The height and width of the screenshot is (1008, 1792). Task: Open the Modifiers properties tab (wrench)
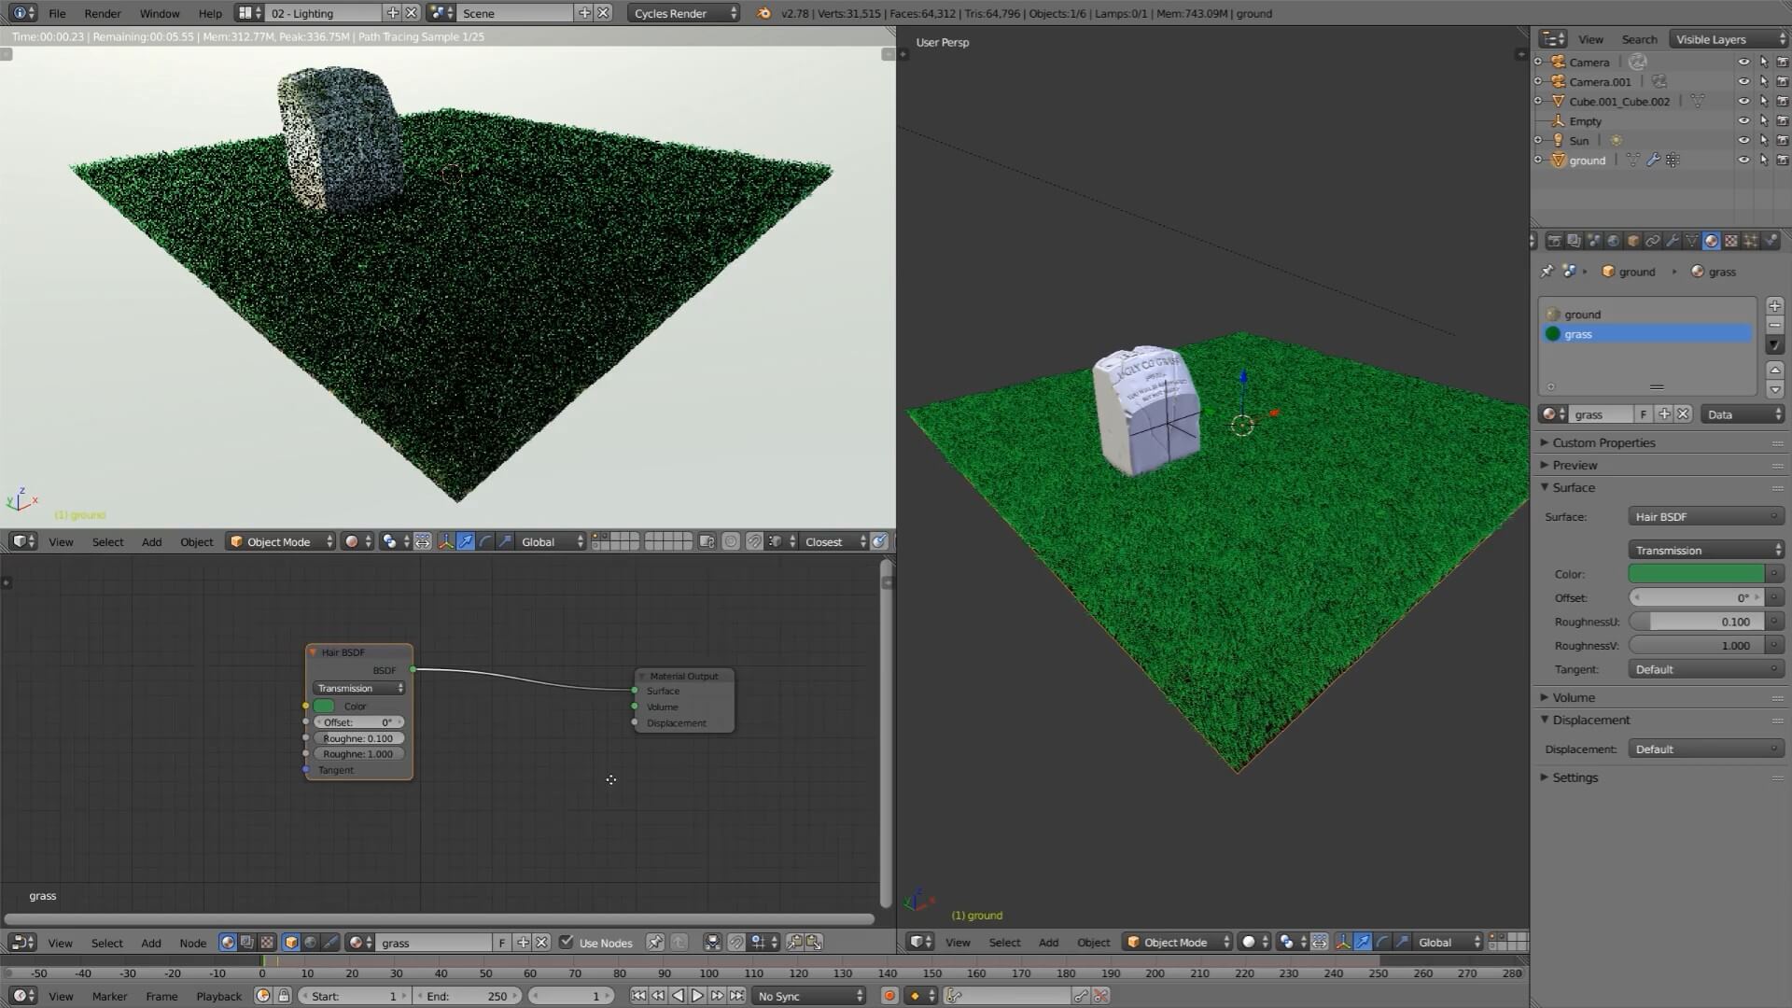[x=1672, y=241]
